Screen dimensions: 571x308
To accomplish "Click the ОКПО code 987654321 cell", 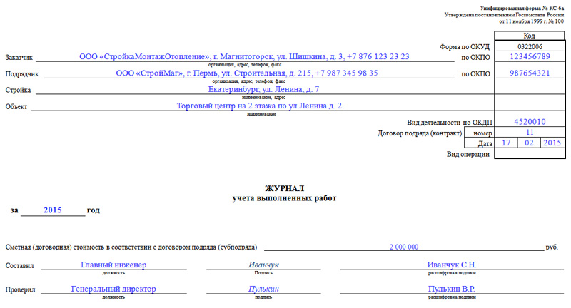I will pos(530,73).
